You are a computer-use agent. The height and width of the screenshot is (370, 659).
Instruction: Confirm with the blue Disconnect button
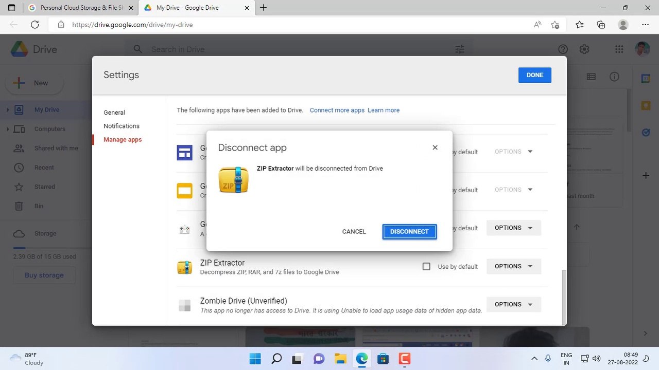click(x=409, y=232)
